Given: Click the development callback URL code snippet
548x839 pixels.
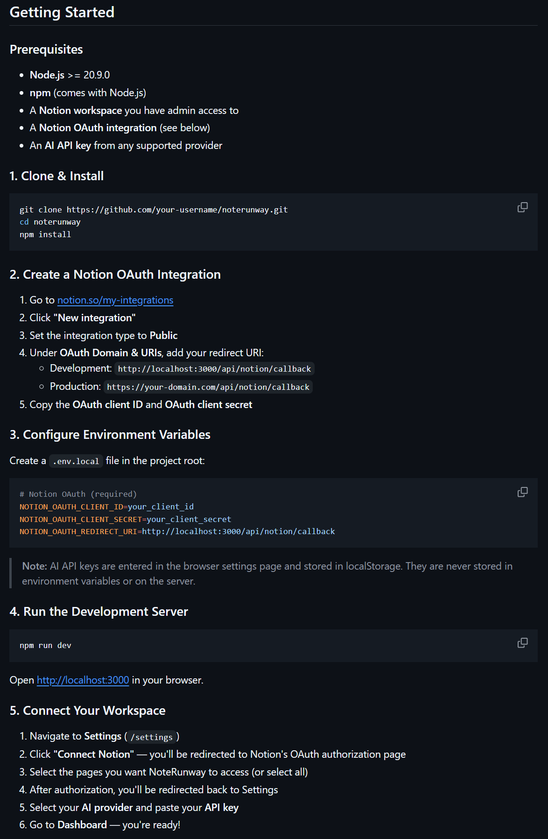Looking at the screenshot, I should point(214,369).
